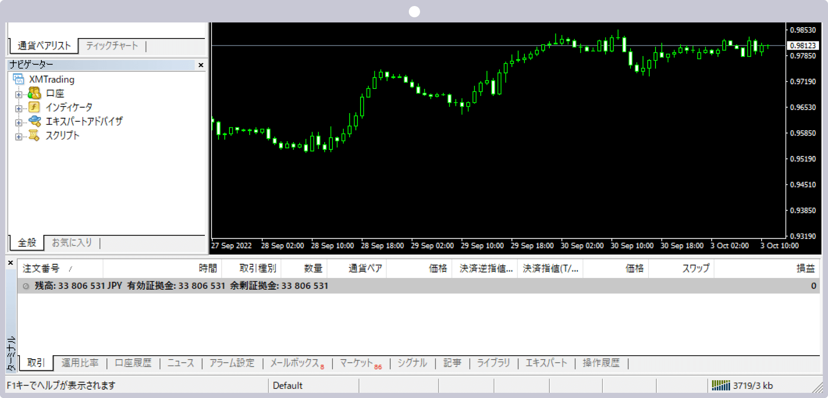Open the 運用比率 tab
828x398 pixels.
[x=80, y=363]
